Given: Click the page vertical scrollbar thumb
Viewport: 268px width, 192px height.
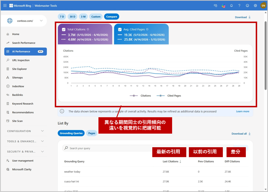Looking at the screenshot, I should click(x=265, y=56).
